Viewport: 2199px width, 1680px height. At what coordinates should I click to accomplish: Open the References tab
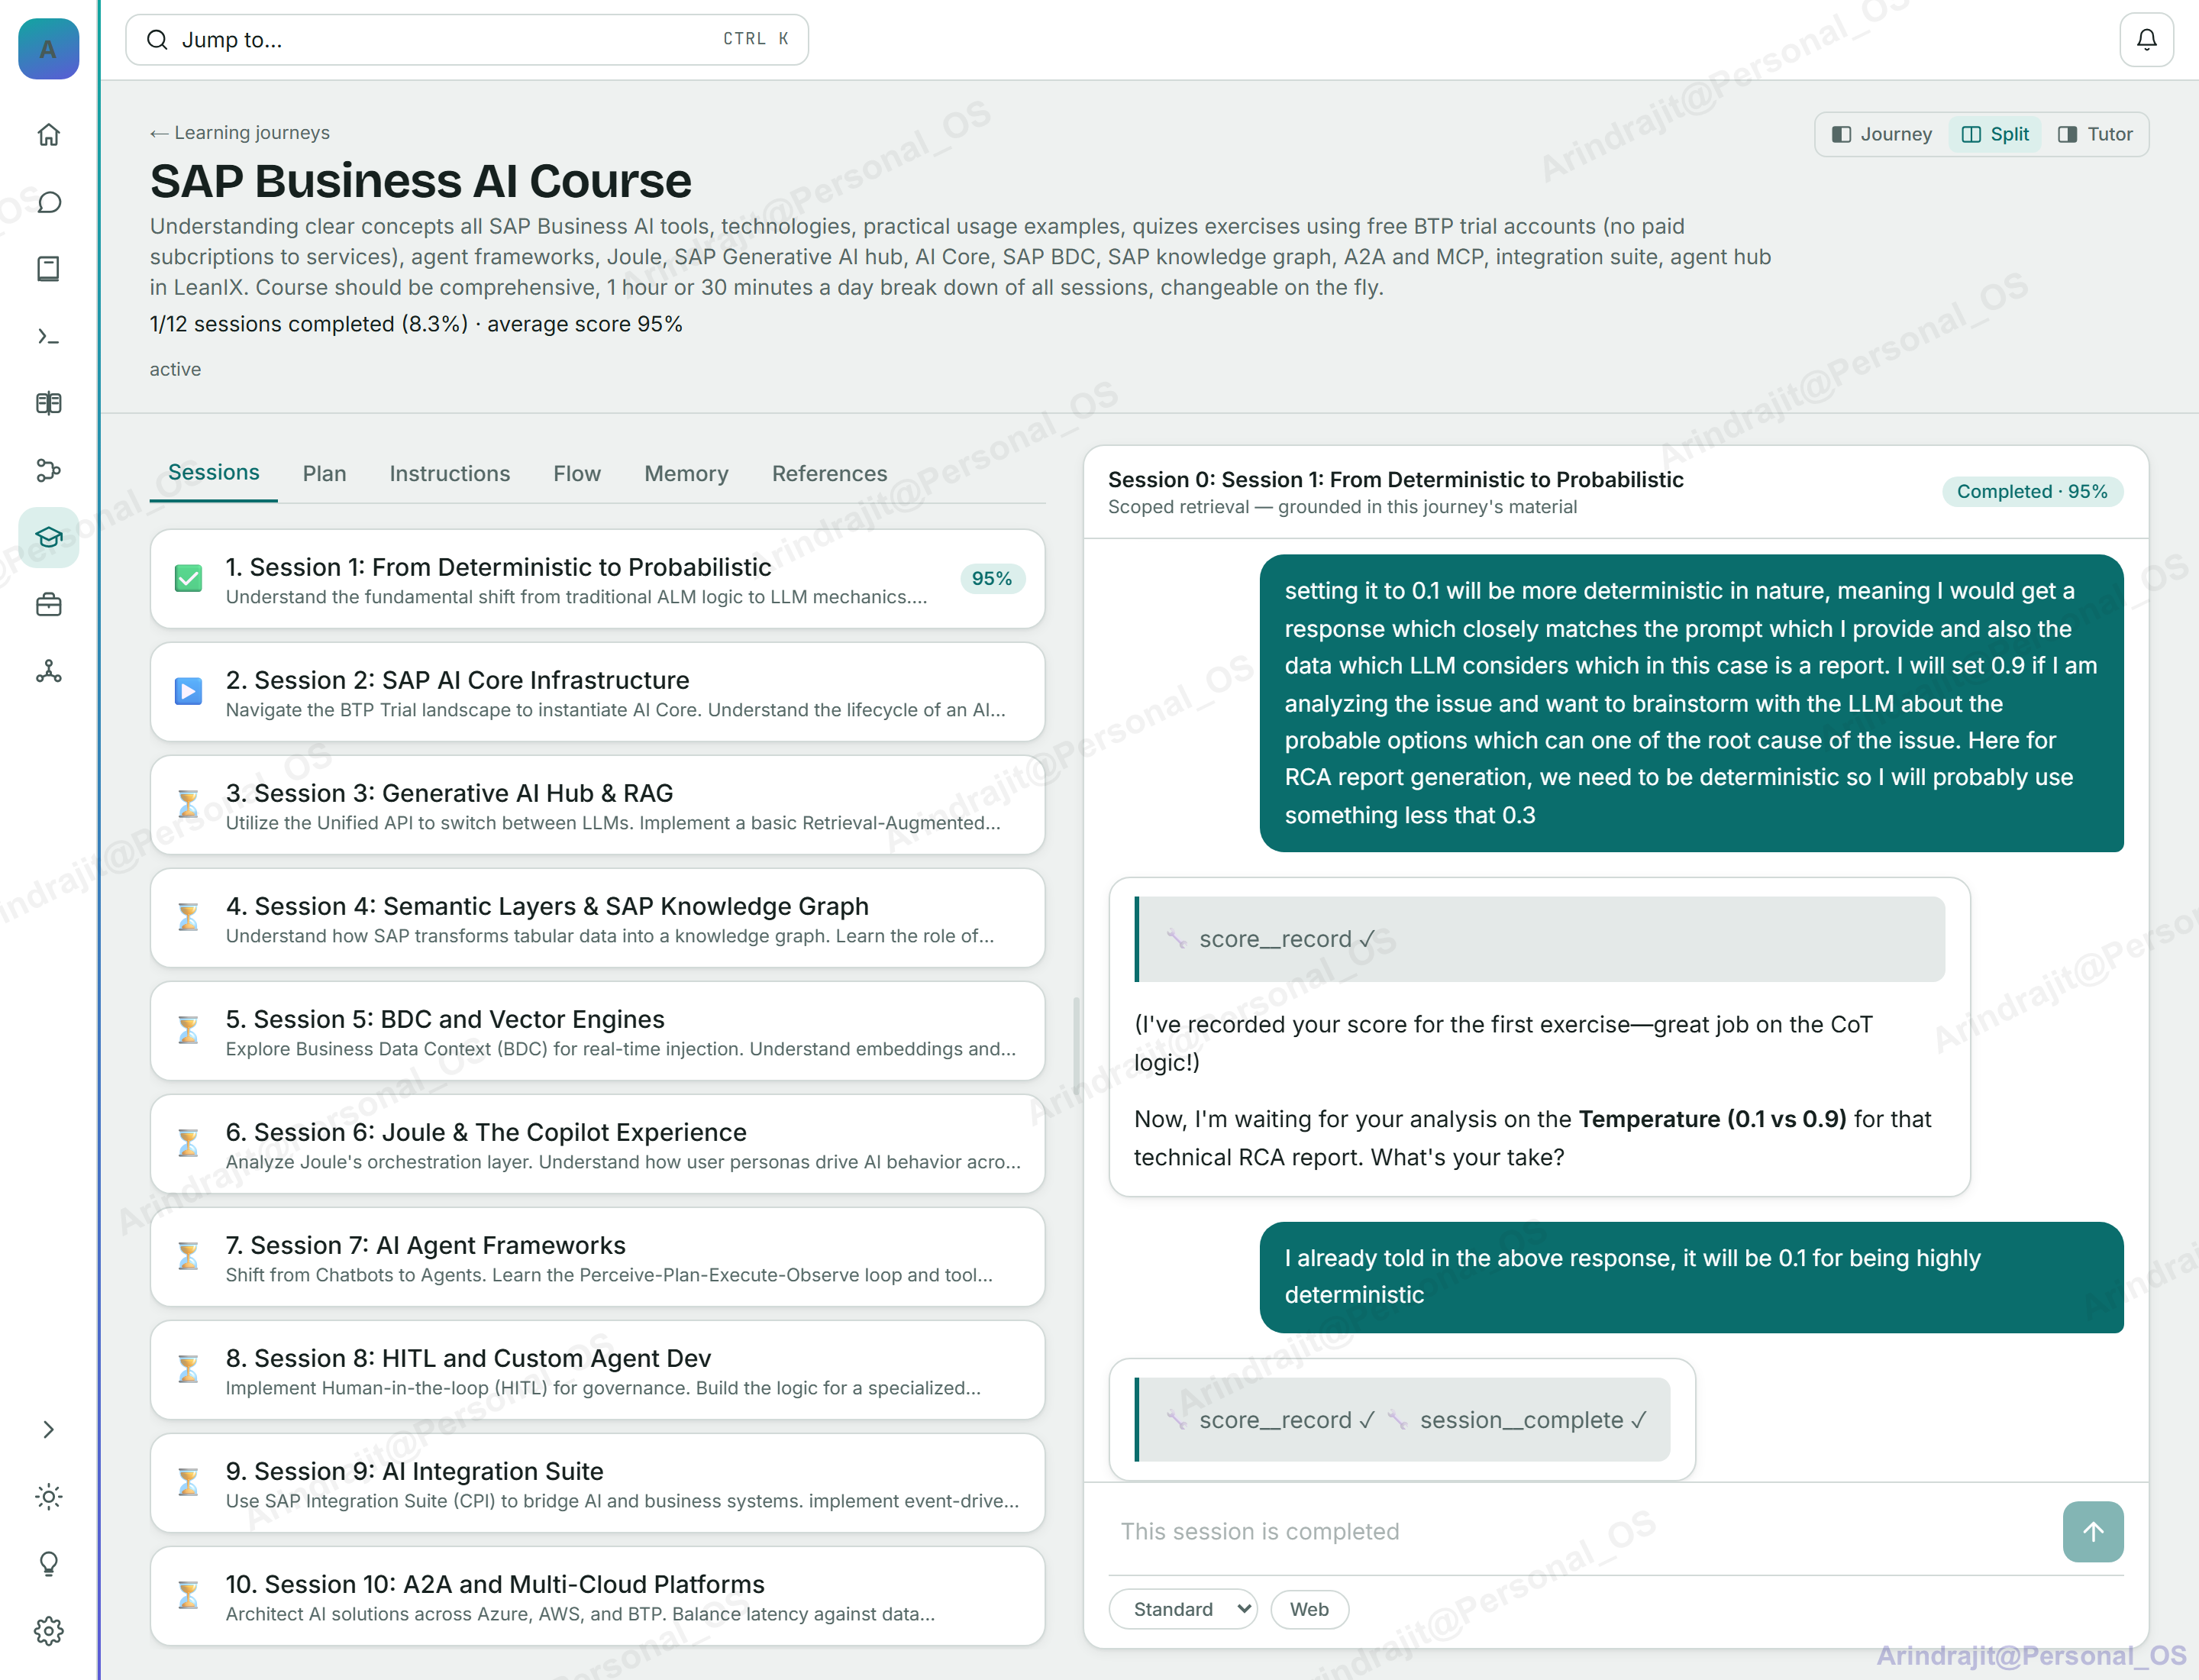[x=829, y=474]
